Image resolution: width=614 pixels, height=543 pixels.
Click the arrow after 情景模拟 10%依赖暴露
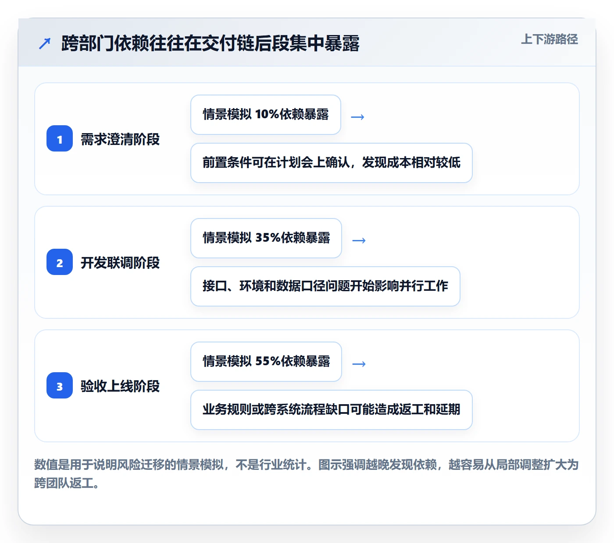tap(358, 117)
